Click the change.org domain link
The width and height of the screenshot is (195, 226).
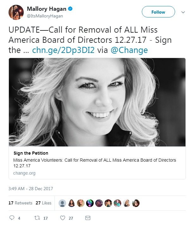[x=24, y=173]
